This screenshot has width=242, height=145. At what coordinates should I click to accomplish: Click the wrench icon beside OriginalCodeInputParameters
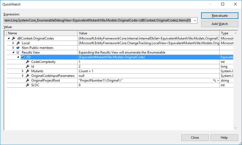pyautogui.click(x=28, y=76)
